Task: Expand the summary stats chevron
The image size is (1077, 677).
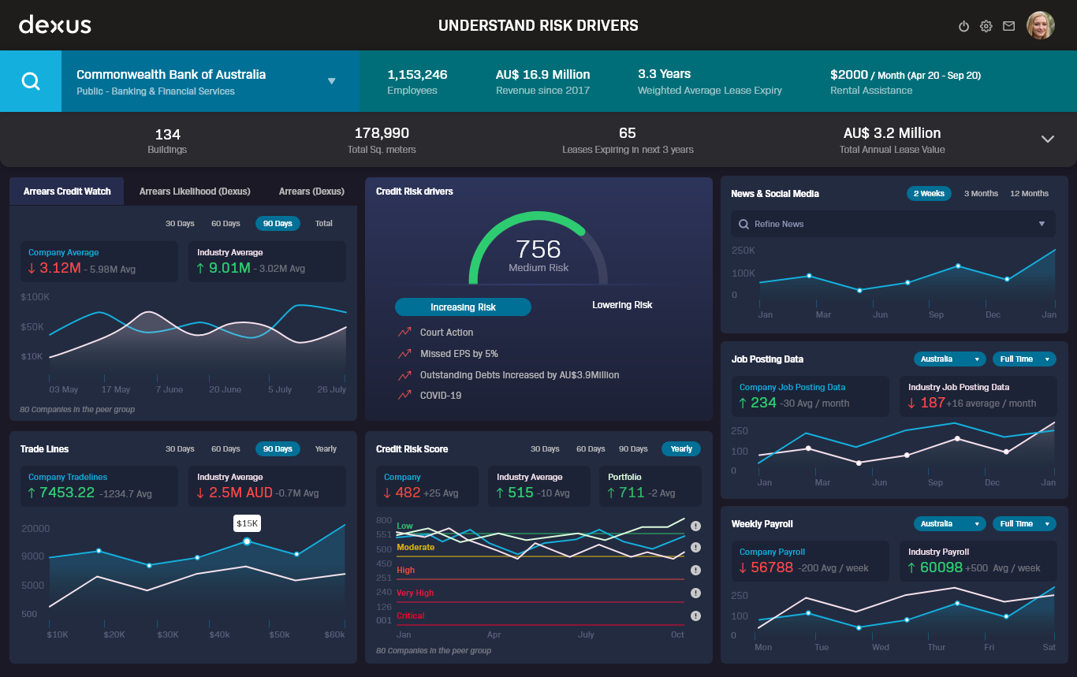Action: (x=1048, y=139)
